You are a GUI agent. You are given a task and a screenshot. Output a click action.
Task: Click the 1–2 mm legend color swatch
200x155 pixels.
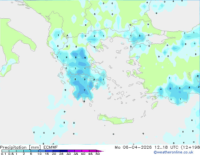(x=20, y=151)
